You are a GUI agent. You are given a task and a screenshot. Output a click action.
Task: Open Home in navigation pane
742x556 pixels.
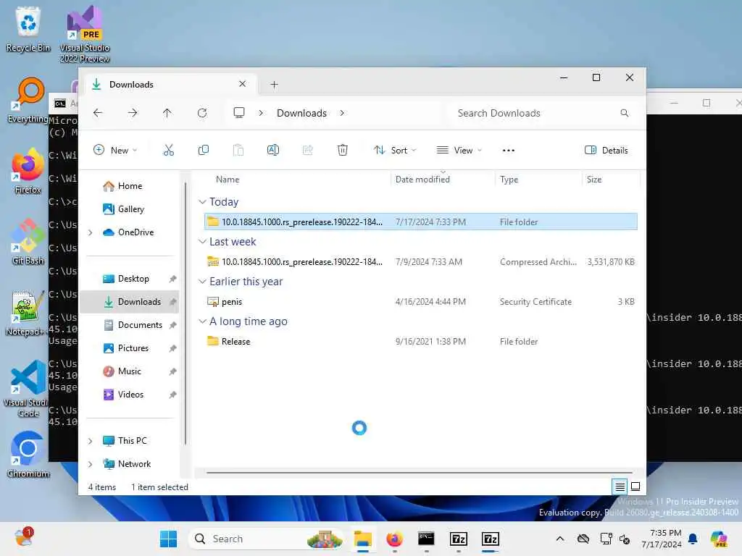click(x=130, y=186)
